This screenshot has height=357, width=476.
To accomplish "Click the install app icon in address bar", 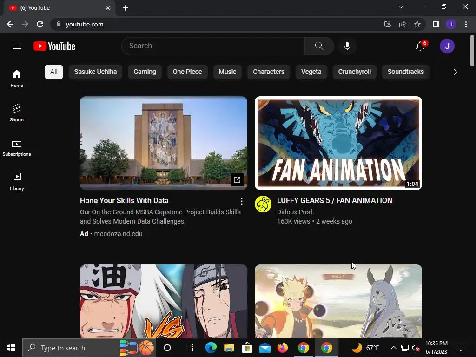I will coord(387,24).
